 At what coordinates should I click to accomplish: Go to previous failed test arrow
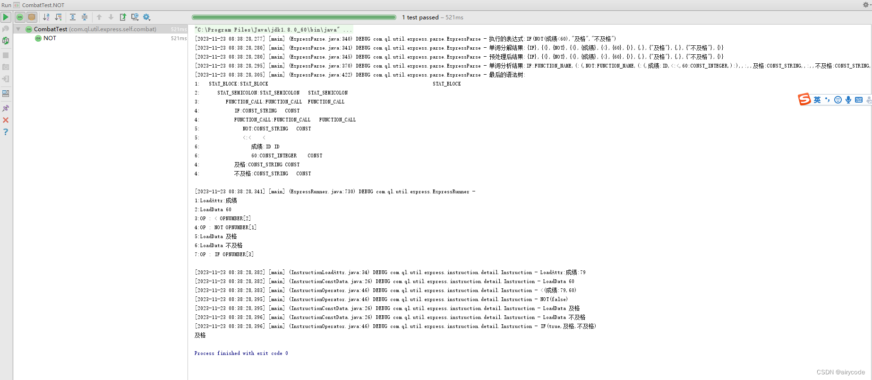click(99, 17)
